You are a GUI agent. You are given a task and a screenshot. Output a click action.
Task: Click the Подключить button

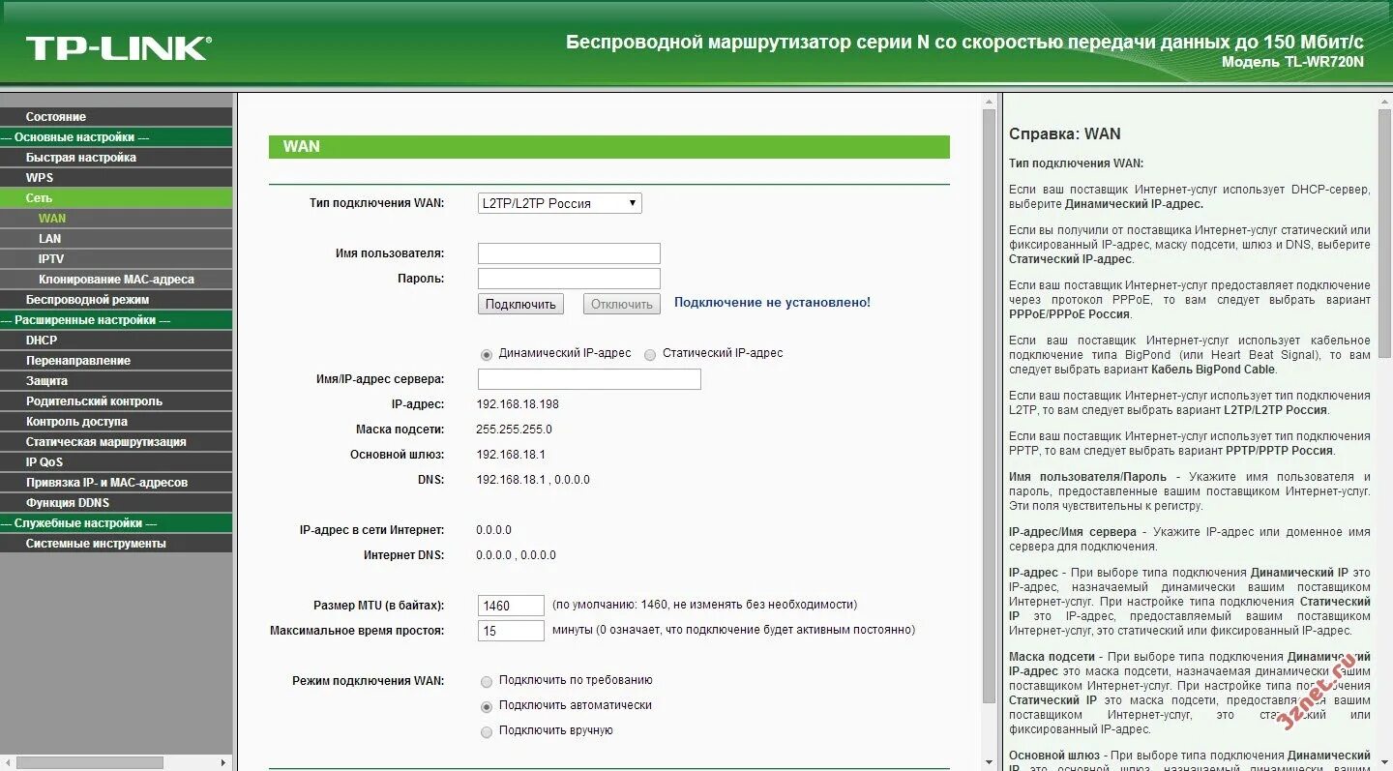(x=520, y=304)
